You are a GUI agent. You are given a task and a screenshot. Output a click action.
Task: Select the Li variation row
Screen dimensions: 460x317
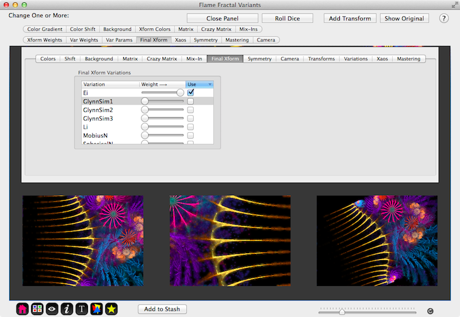(148, 127)
